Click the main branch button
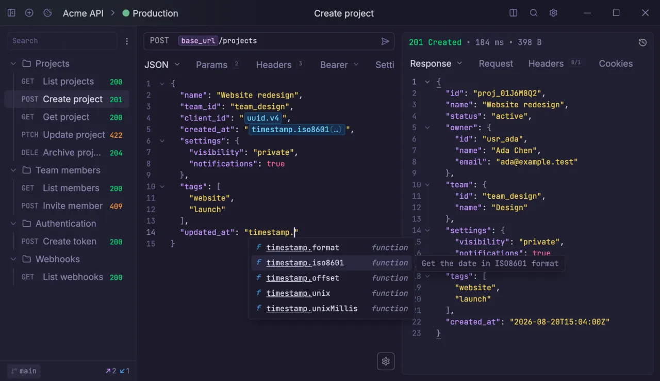 point(24,371)
